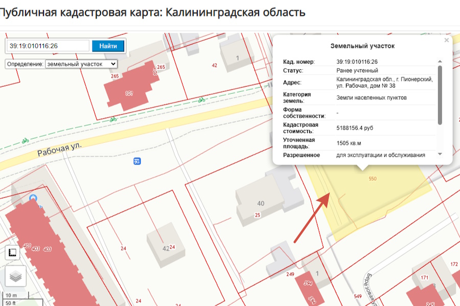Select the ruler measurement tool icon

point(13,252)
